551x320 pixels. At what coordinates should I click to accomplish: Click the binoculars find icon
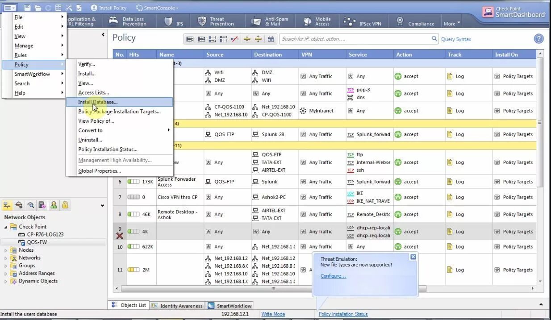coord(271,39)
